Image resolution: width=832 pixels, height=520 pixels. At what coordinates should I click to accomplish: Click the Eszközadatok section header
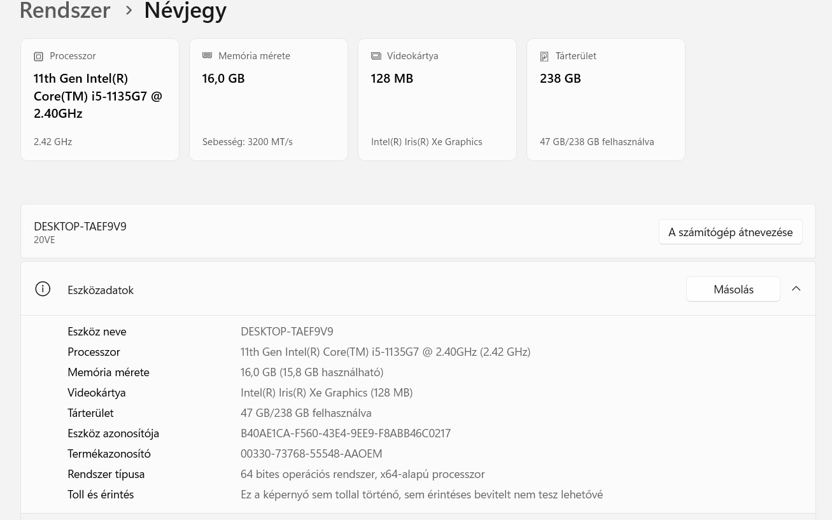pyautogui.click(x=101, y=290)
